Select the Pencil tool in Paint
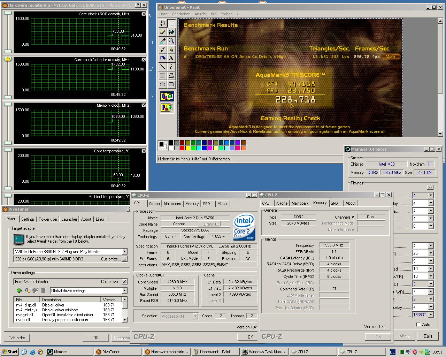The height and width of the screenshot is (357, 446). coord(163,50)
